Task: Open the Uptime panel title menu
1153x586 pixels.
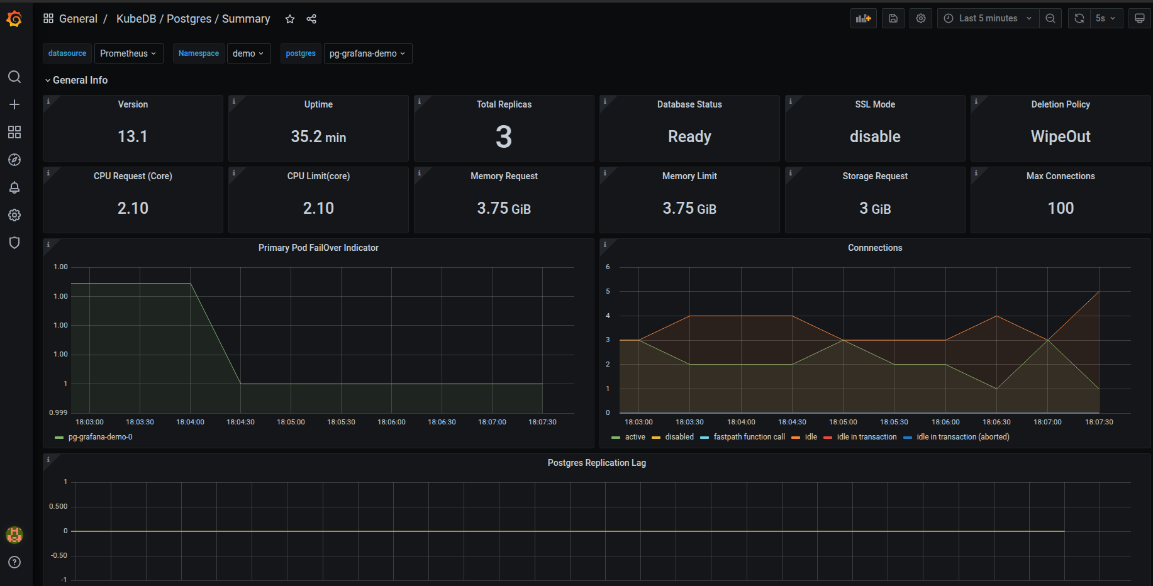Action: (318, 104)
